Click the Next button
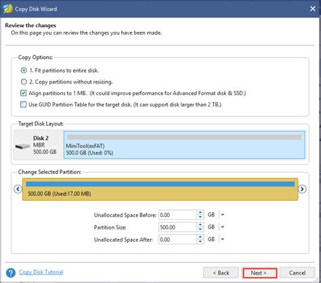The width and height of the screenshot is (321, 283). [x=259, y=273]
